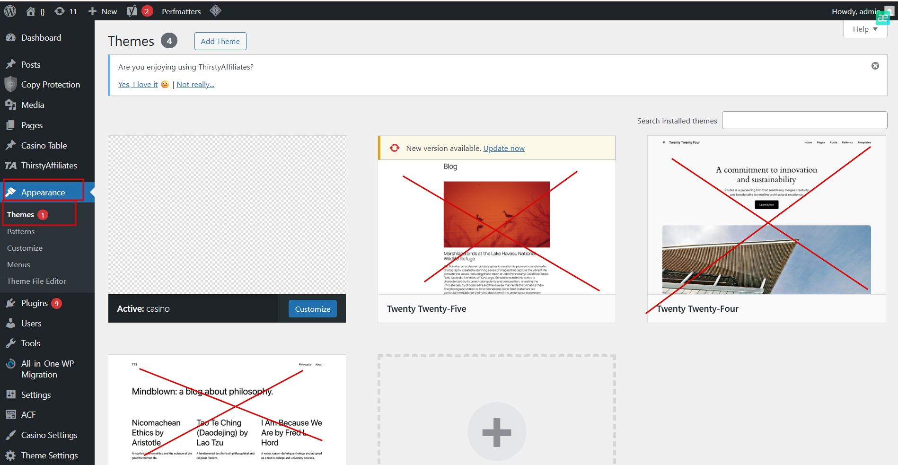
Task: Click the theme count badge showing 4
Action: [x=169, y=41]
